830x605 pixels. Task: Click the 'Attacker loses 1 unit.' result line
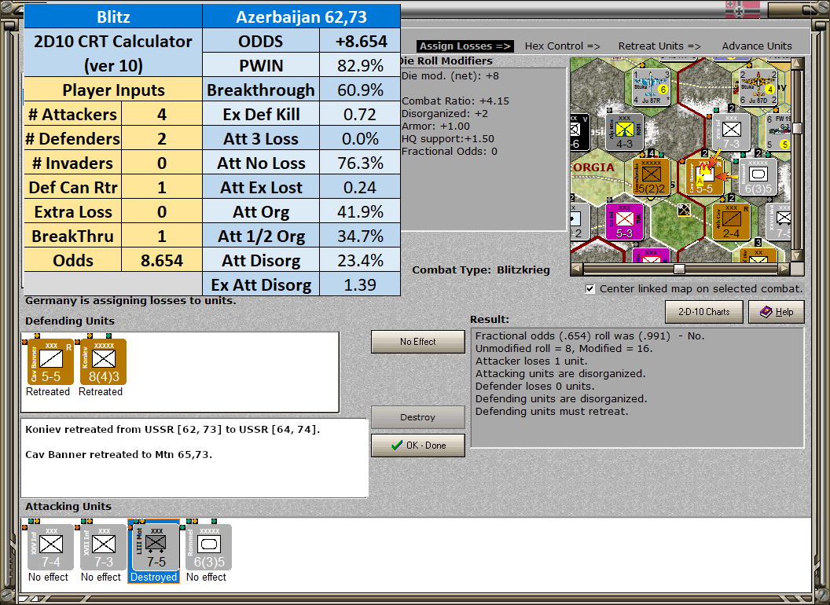pyautogui.click(x=531, y=361)
